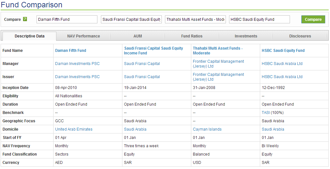Click the 01 Apr start of FY value
This screenshot has height=169, width=330.
(61, 138)
